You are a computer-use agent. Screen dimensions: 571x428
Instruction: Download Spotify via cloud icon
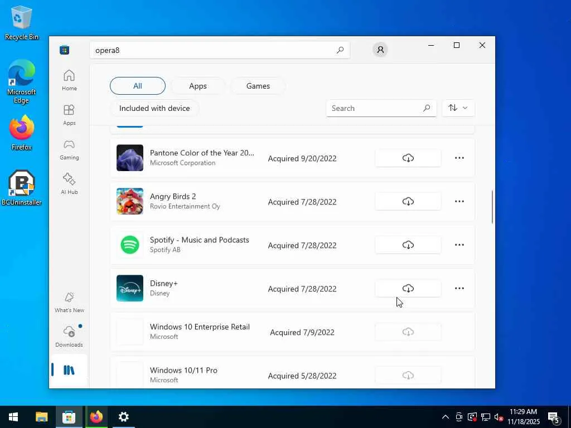pyautogui.click(x=408, y=245)
